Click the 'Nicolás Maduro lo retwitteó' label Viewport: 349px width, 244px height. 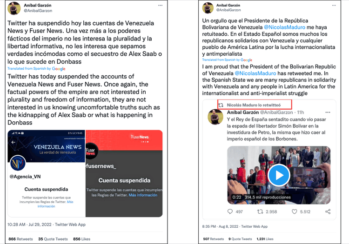[254, 105]
